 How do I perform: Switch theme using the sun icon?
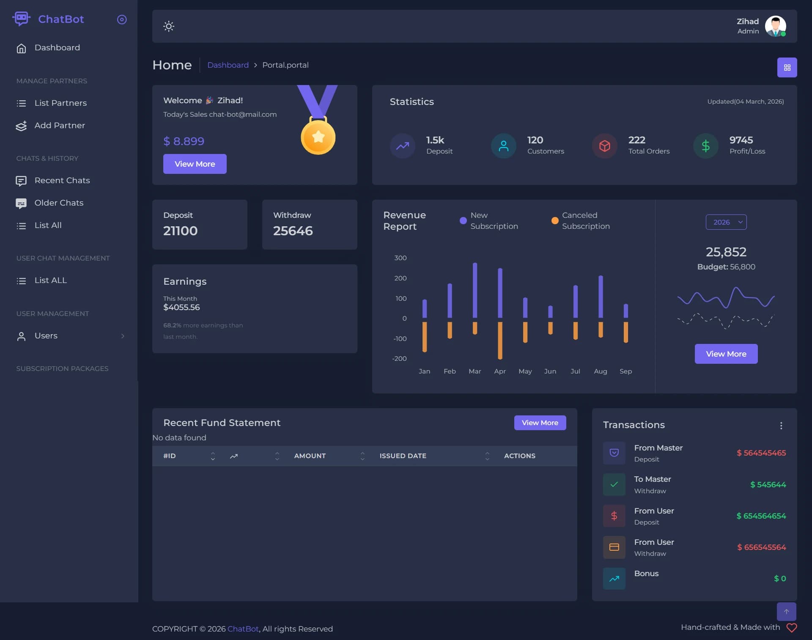pos(169,26)
